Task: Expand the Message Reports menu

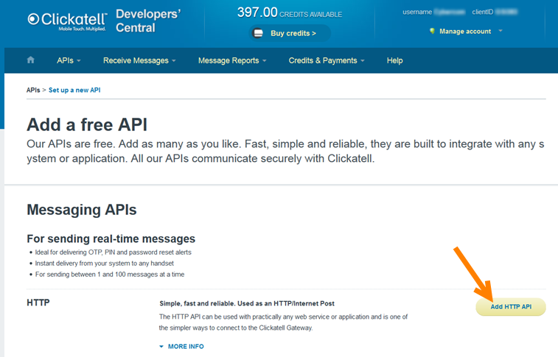Action: (x=232, y=60)
